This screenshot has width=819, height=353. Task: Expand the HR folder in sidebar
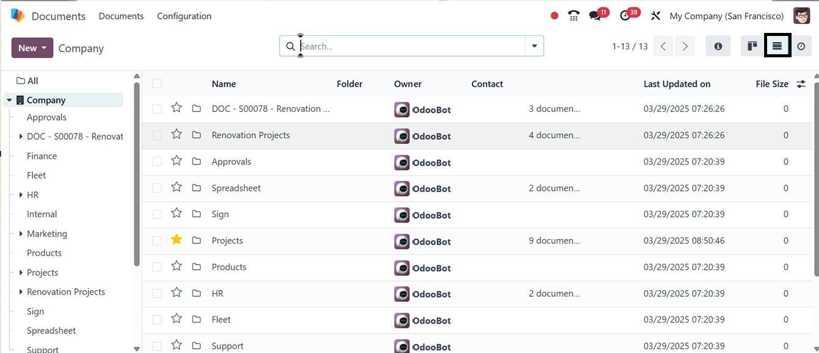(21, 195)
